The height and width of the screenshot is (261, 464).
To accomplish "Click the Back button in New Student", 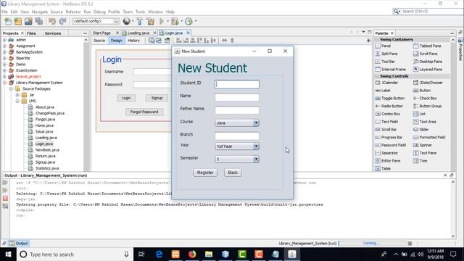I will pyautogui.click(x=233, y=173).
